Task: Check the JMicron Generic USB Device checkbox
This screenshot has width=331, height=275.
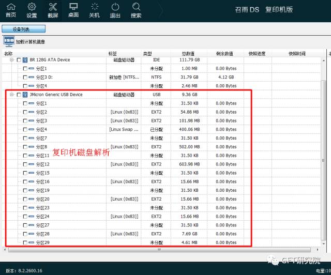Action: pyautogui.click(x=19, y=95)
